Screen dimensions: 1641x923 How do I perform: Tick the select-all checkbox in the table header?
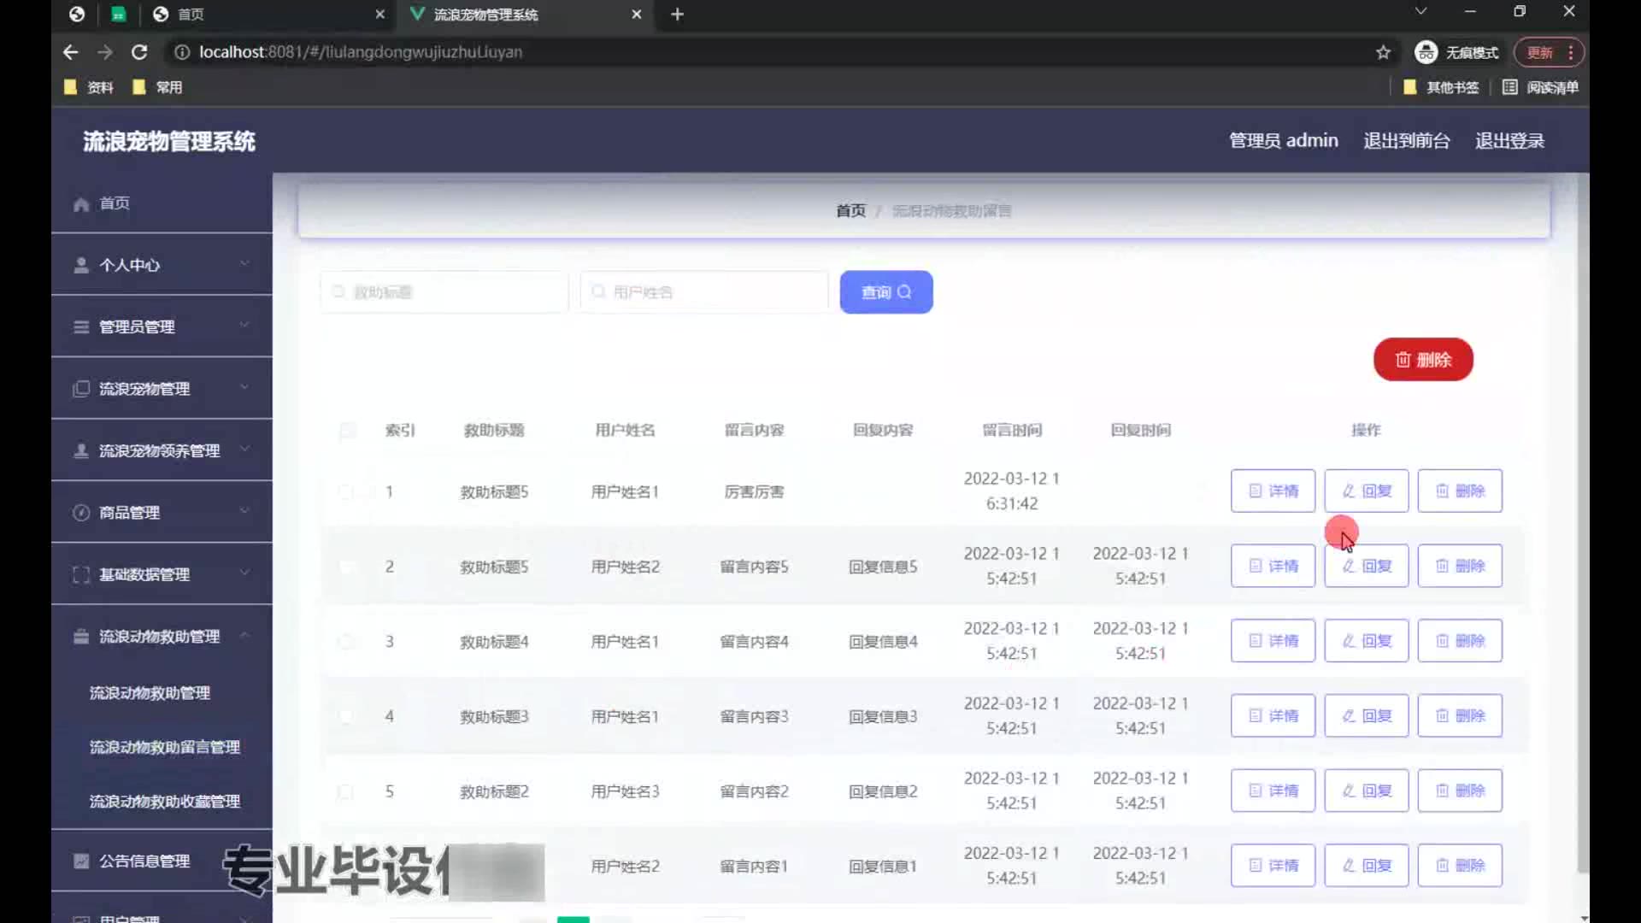[347, 430]
